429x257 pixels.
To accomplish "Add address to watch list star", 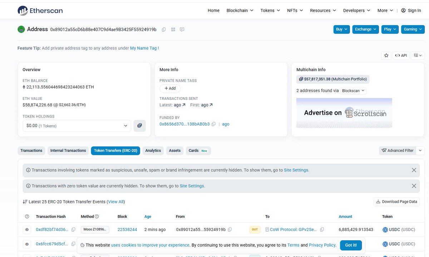I will (x=386, y=55).
